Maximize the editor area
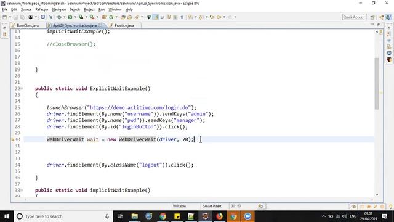Screen dimensions: 394x222 pyautogui.click(x=379, y=25)
